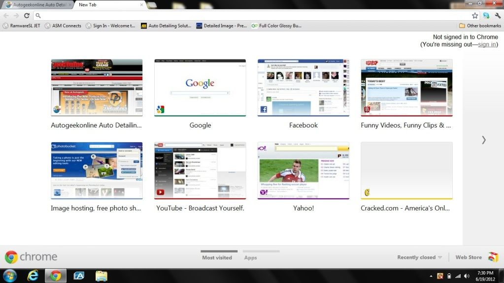
Task: Open the wrench settings menu
Action: [x=498, y=15]
